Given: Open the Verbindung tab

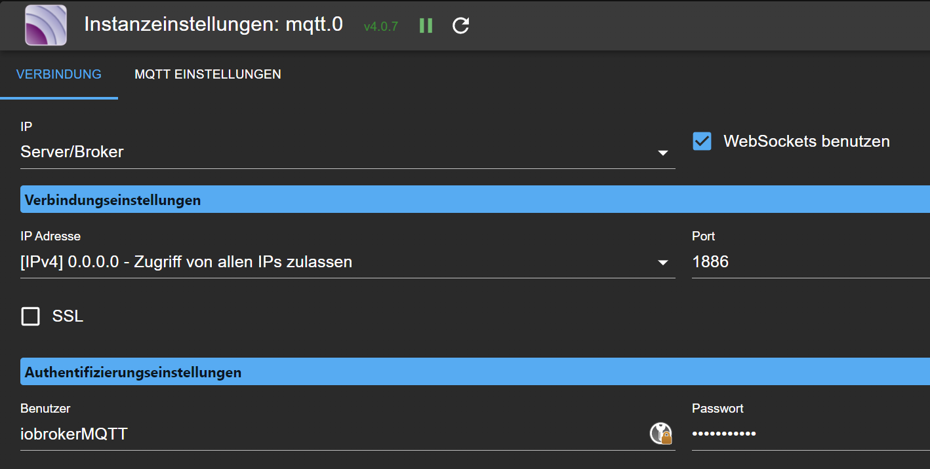Looking at the screenshot, I should pos(59,75).
